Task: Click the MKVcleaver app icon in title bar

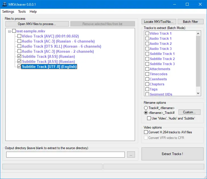Action: click(5, 4)
